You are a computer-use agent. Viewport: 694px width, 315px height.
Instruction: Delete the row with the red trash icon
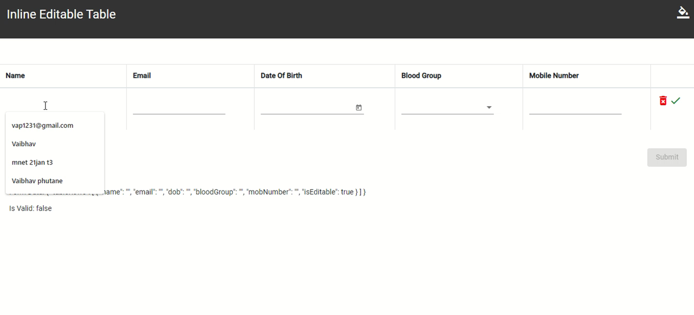[663, 100]
